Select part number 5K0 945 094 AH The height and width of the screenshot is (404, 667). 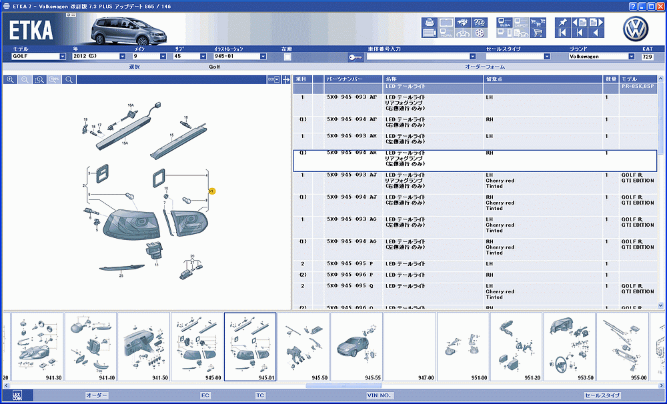352,153
